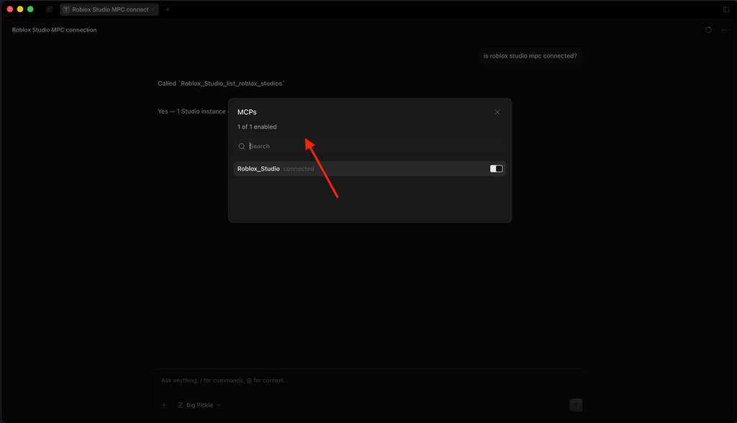Focus the MCPs search field
The width and height of the screenshot is (737, 423).
369,146
